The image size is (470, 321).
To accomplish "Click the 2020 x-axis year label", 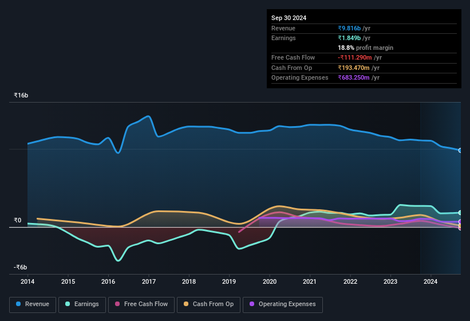I will click(x=270, y=281).
